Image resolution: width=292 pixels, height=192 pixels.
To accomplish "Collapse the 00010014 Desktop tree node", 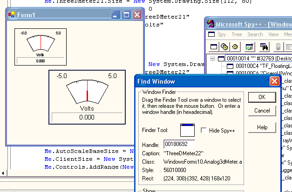I will pos(212,59).
